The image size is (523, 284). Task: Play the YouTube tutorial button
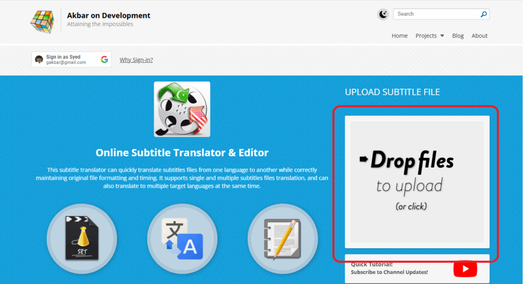tap(465, 269)
